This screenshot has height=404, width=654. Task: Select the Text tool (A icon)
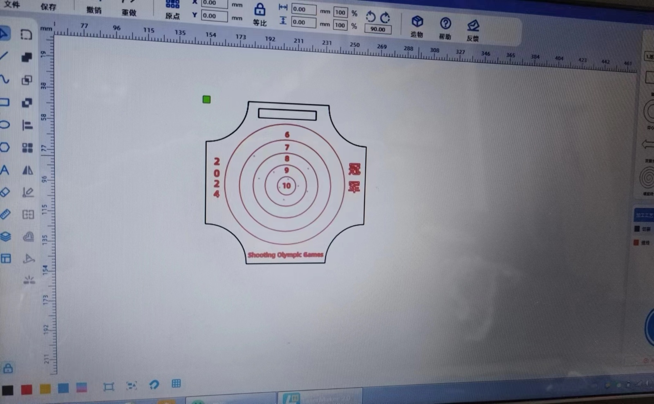click(x=5, y=170)
